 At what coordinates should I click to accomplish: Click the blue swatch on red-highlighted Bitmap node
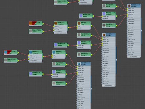tap(5, 52)
